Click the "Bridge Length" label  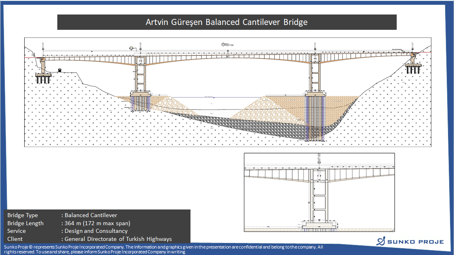click(x=25, y=223)
